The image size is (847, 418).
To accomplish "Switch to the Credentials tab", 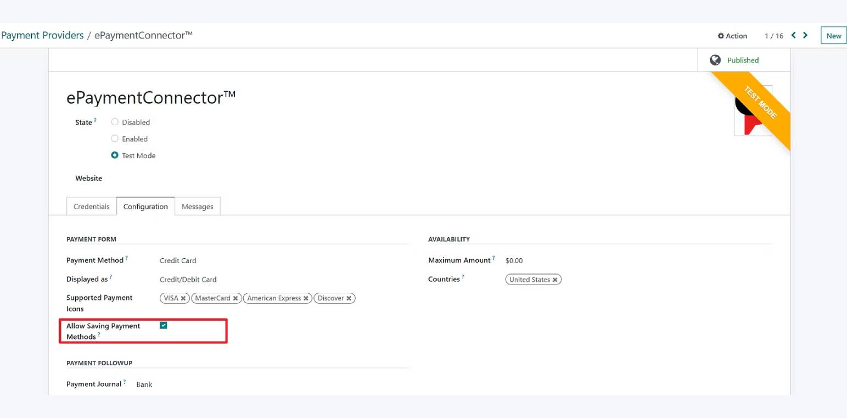I will point(91,207).
